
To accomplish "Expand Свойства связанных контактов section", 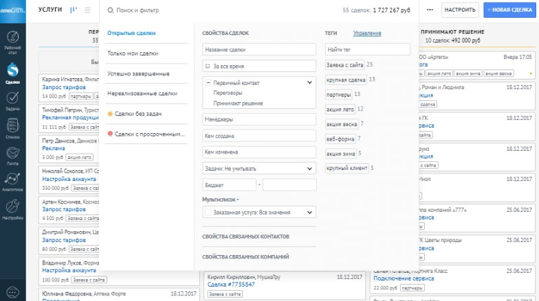I will (245, 237).
